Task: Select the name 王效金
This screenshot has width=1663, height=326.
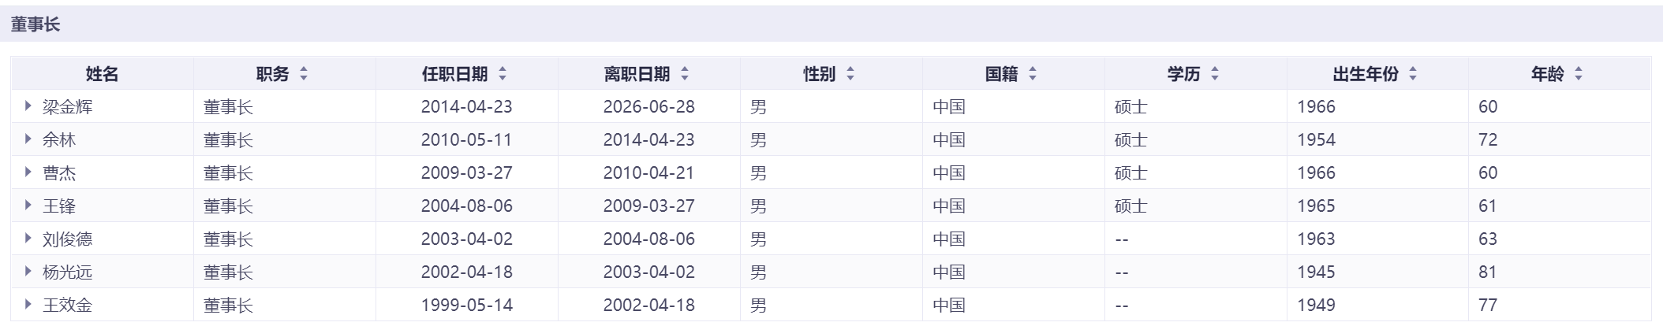Action: tap(68, 305)
